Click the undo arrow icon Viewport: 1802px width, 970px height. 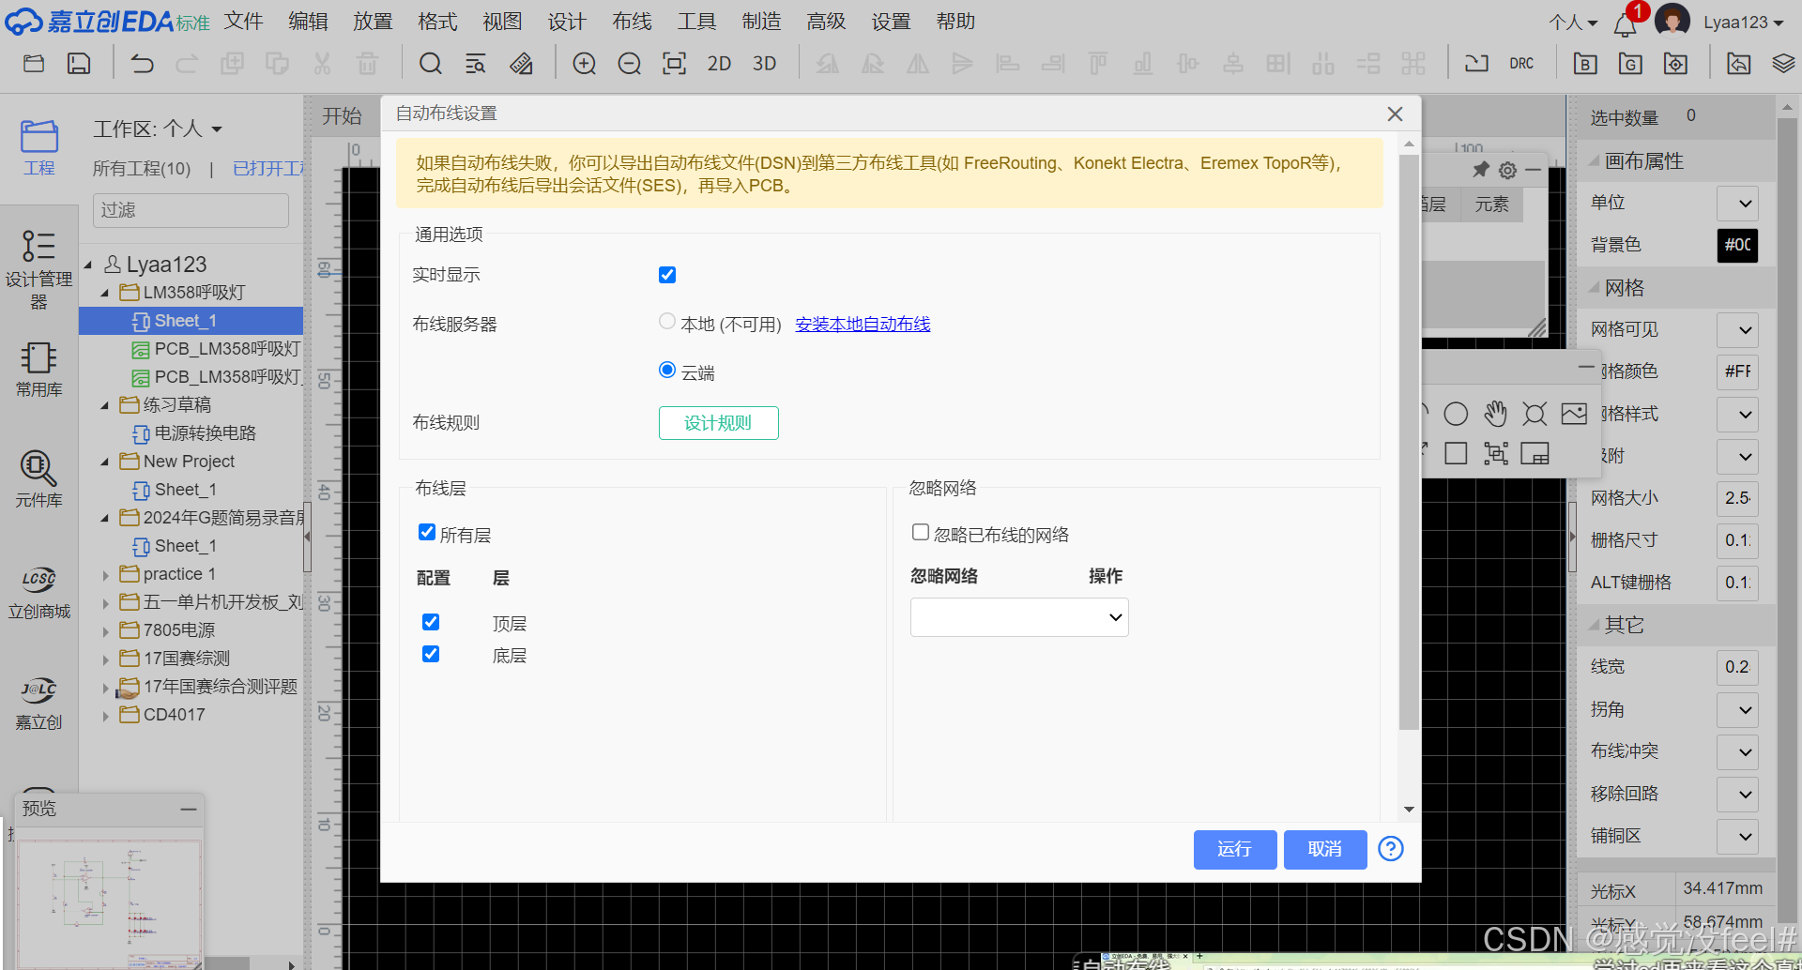tap(142, 64)
